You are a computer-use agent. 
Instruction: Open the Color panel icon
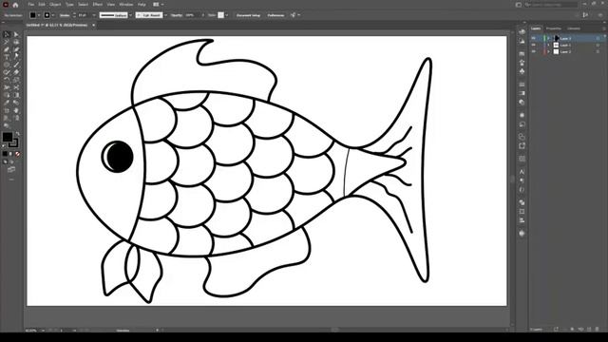click(x=522, y=31)
